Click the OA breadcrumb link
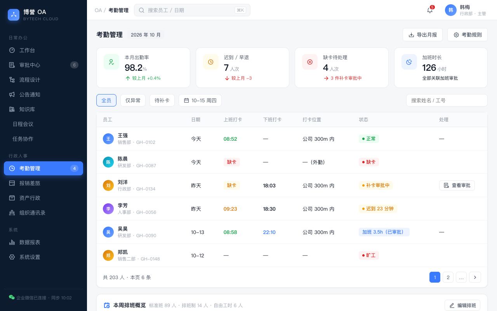This screenshot has width=497, height=311. (98, 10)
